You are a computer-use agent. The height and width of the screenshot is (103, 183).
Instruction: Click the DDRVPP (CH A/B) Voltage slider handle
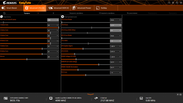point(99,65)
